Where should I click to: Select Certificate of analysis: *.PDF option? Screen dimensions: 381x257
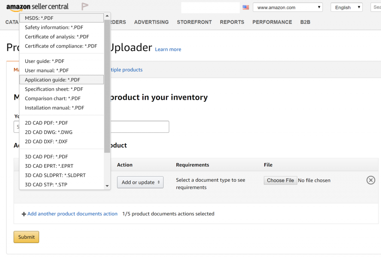click(x=61, y=37)
